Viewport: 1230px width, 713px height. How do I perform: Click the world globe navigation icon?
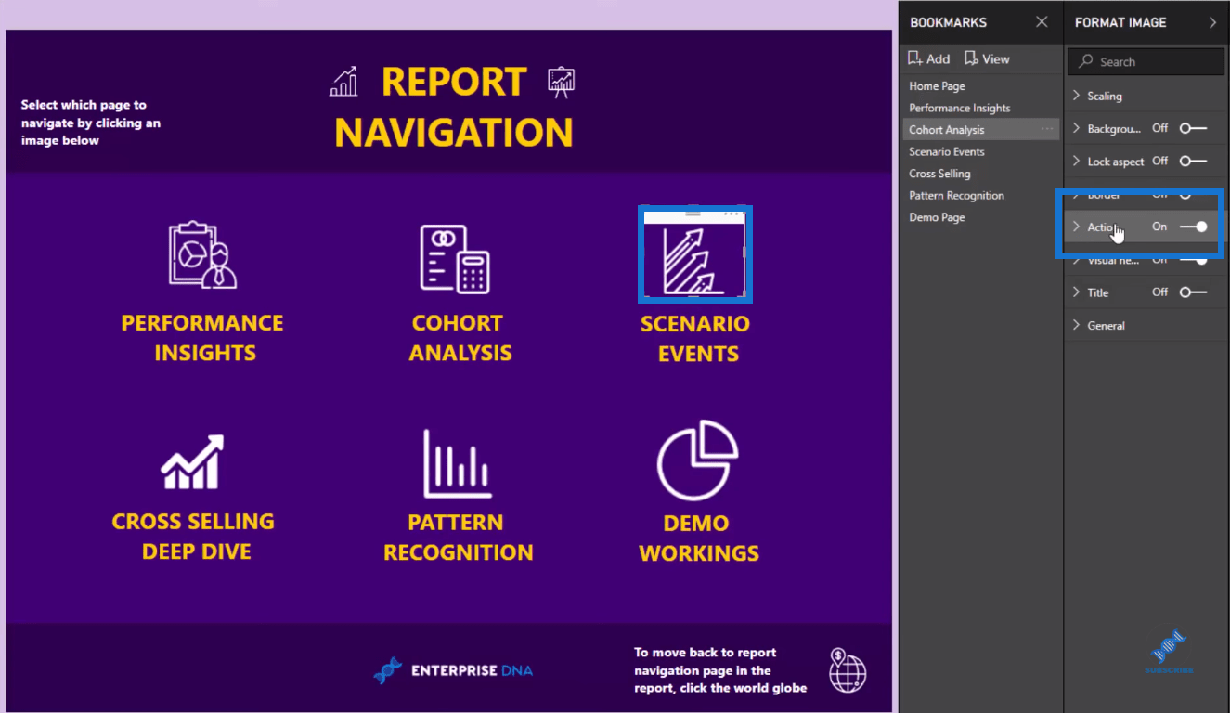pyautogui.click(x=848, y=670)
